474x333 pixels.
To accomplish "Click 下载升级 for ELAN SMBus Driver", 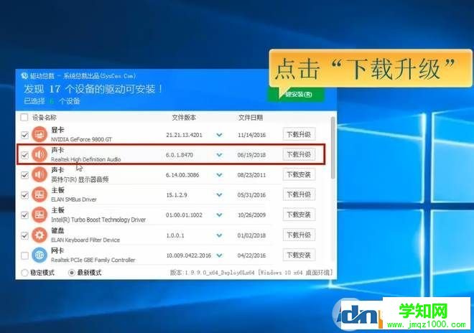I will [299, 194].
